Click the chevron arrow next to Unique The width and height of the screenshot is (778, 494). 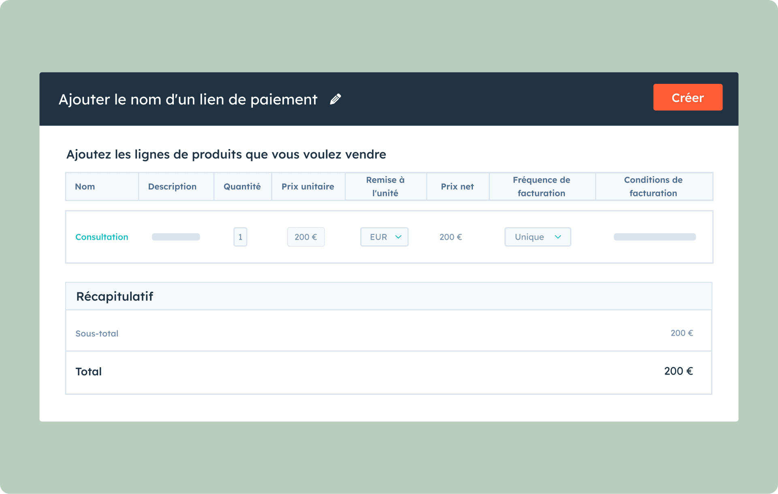click(558, 237)
